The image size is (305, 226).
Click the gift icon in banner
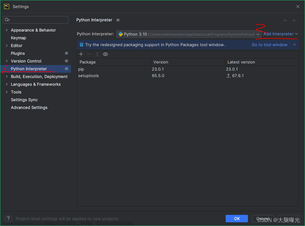pos(82,45)
